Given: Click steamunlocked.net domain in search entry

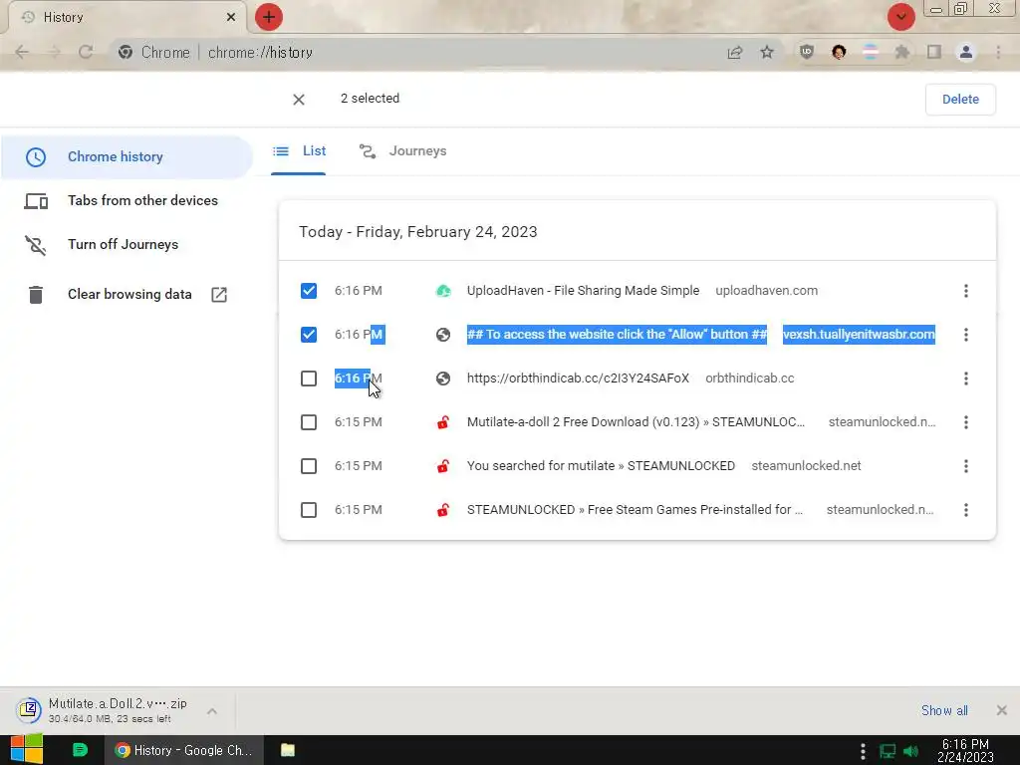Looking at the screenshot, I should [x=806, y=466].
